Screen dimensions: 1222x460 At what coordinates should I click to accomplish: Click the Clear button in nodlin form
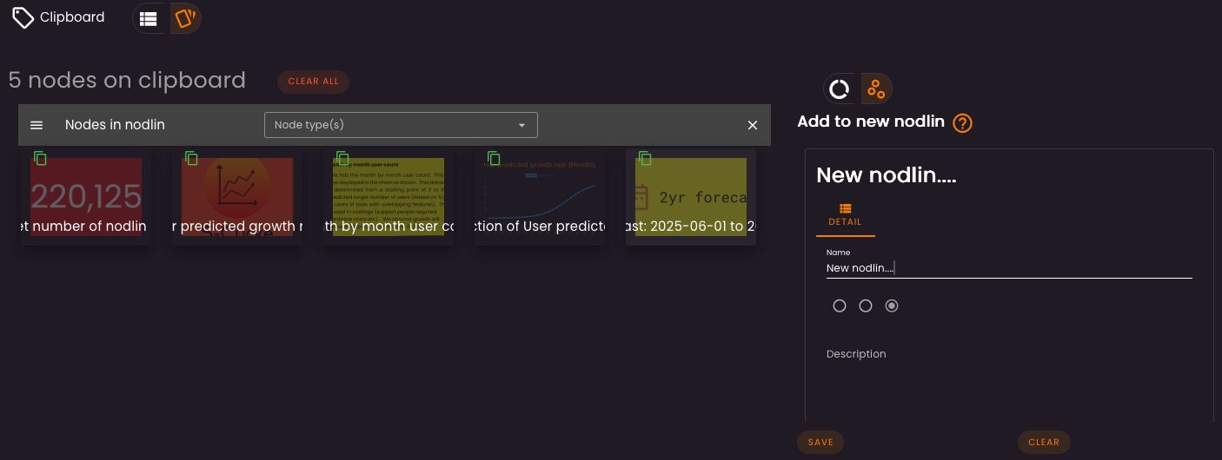[1044, 442]
